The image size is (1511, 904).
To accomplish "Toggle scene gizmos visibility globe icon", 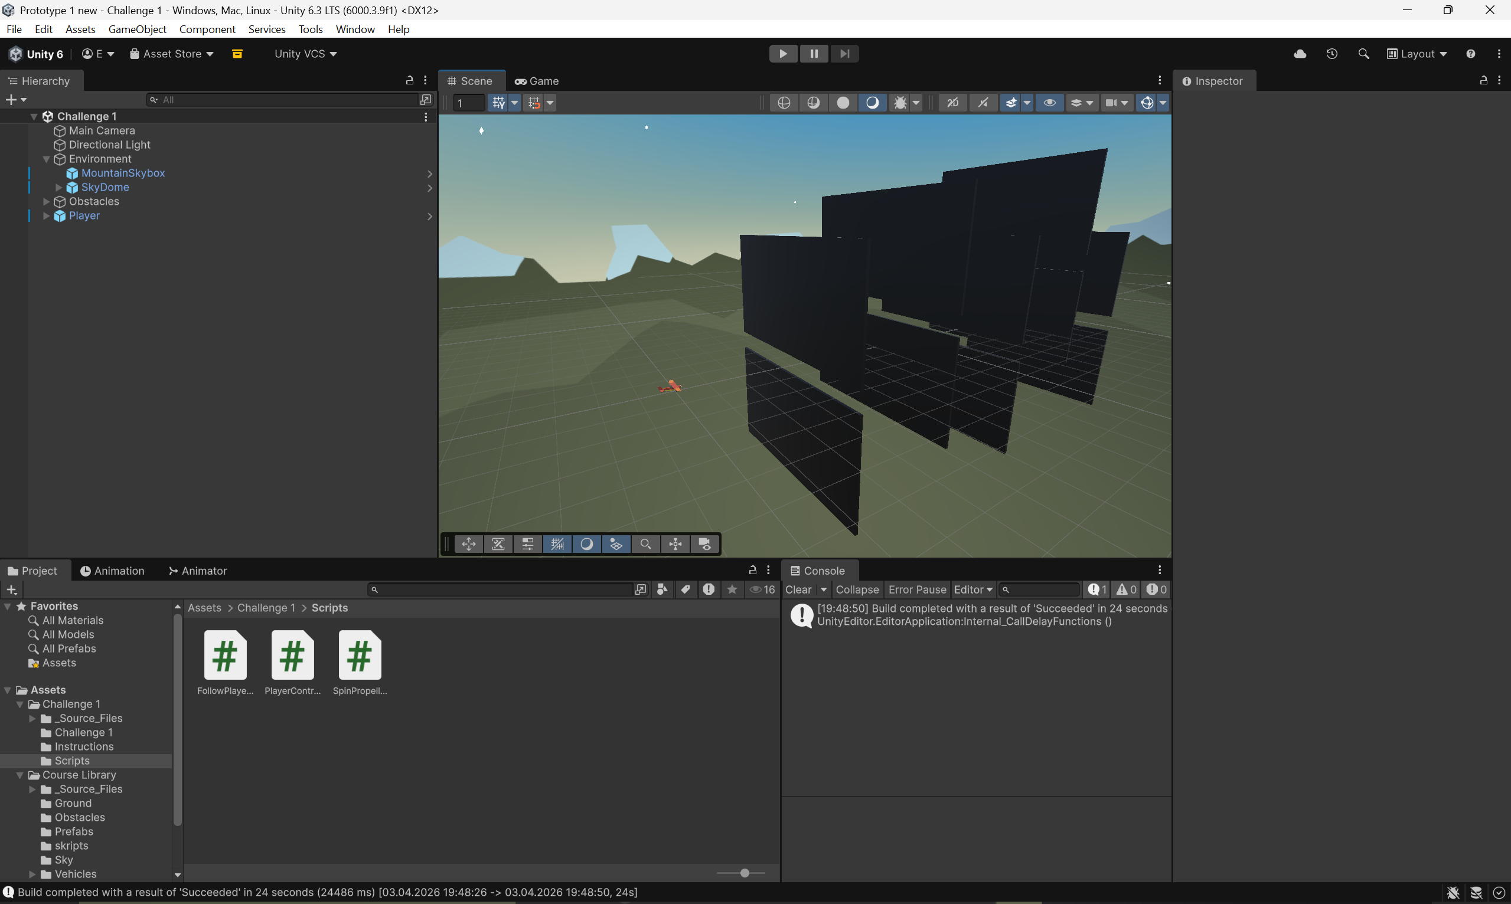I will pyautogui.click(x=1146, y=103).
